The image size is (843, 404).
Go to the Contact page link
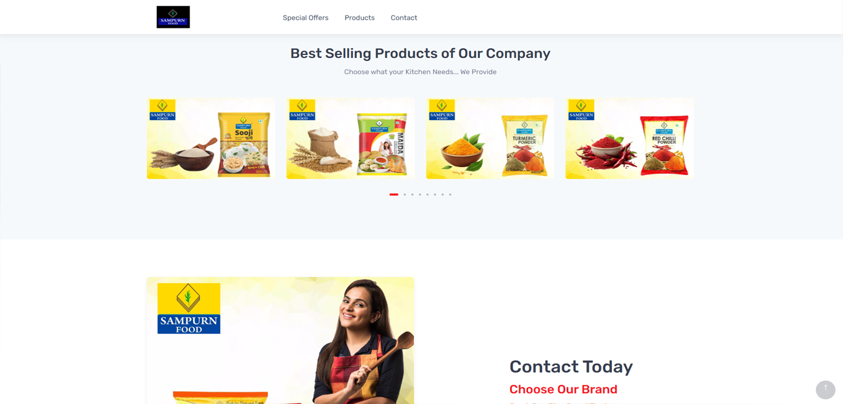404,18
